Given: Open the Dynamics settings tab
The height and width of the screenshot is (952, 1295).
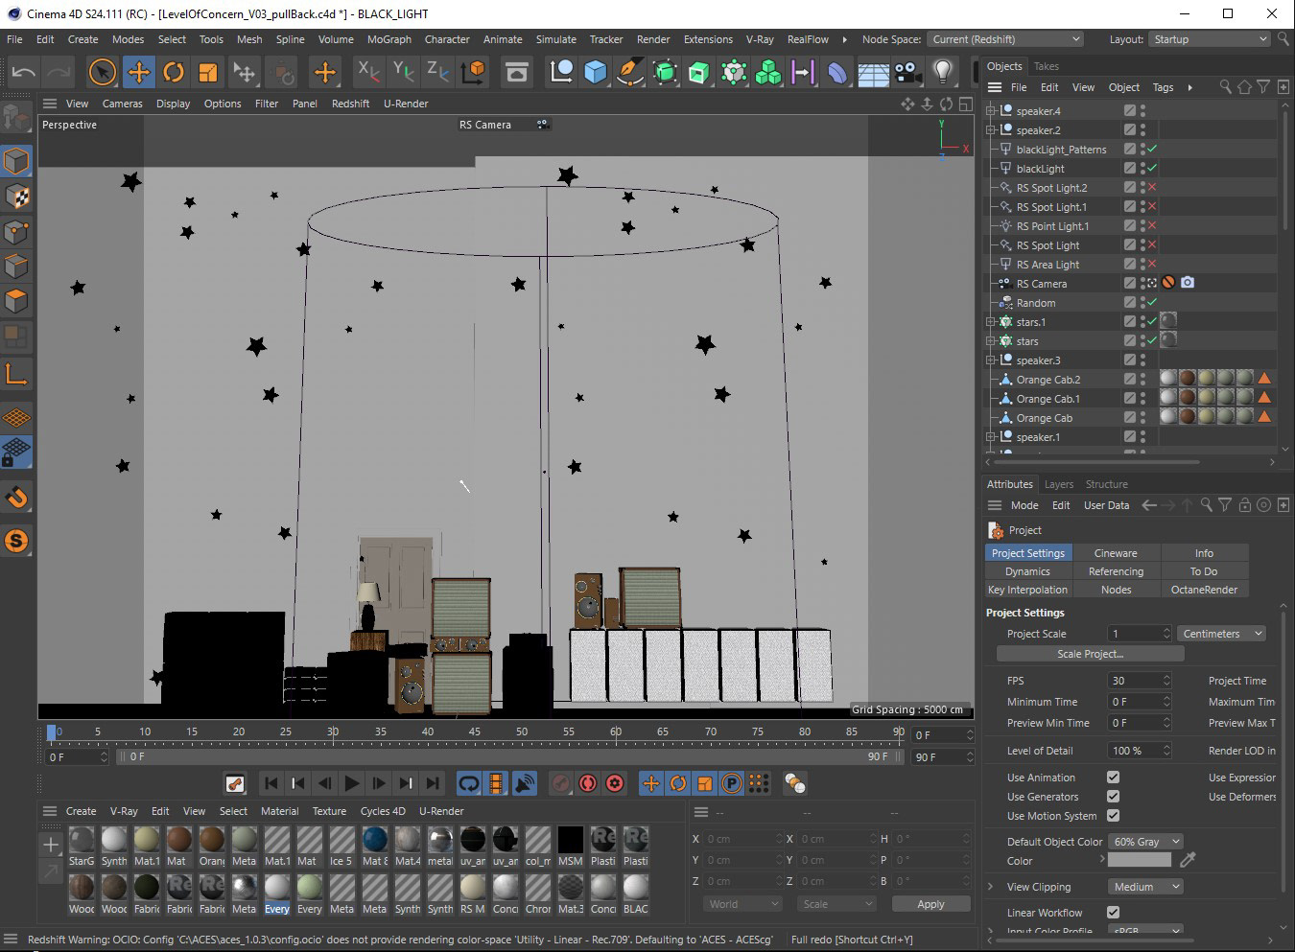Looking at the screenshot, I should (x=1027, y=571).
